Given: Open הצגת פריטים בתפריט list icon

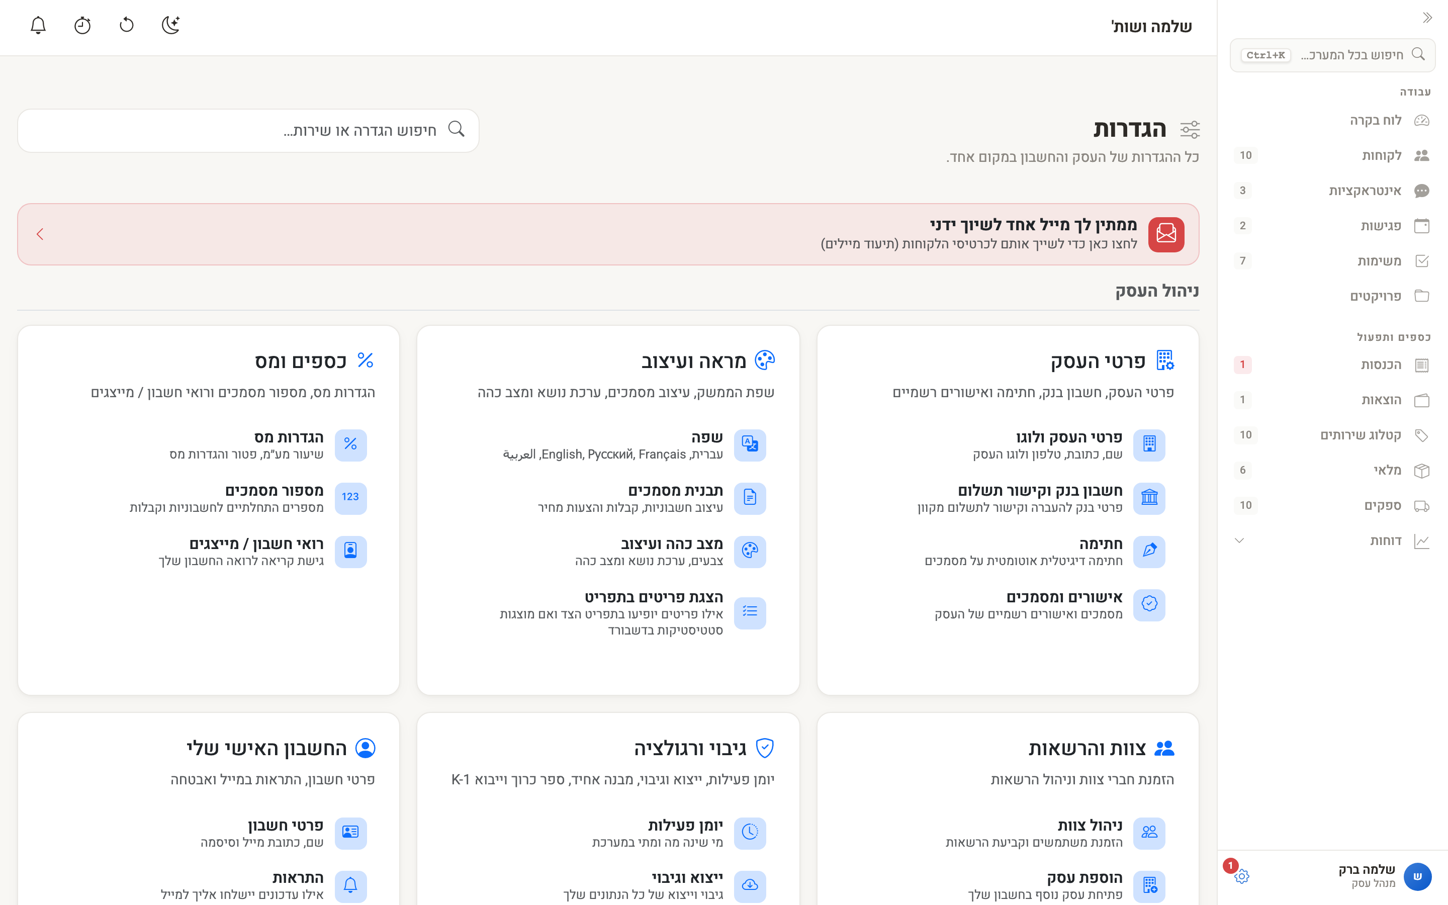Looking at the screenshot, I should coord(750,612).
